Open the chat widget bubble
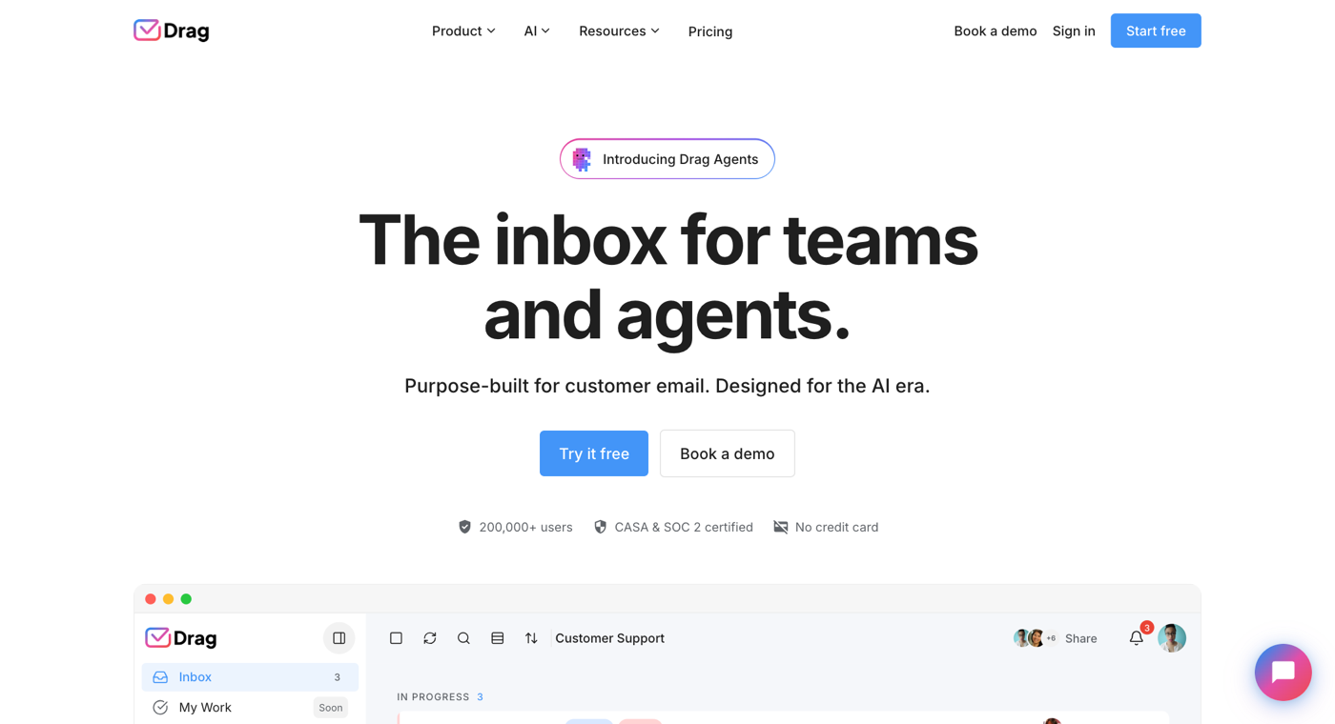1335x724 pixels. coord(1283,673)
